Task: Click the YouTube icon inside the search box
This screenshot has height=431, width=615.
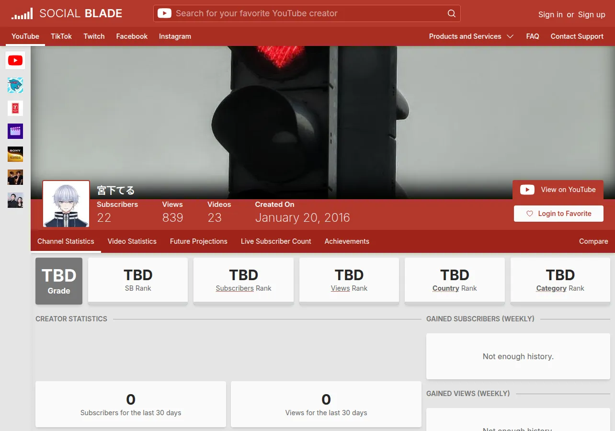Action: 164,13
